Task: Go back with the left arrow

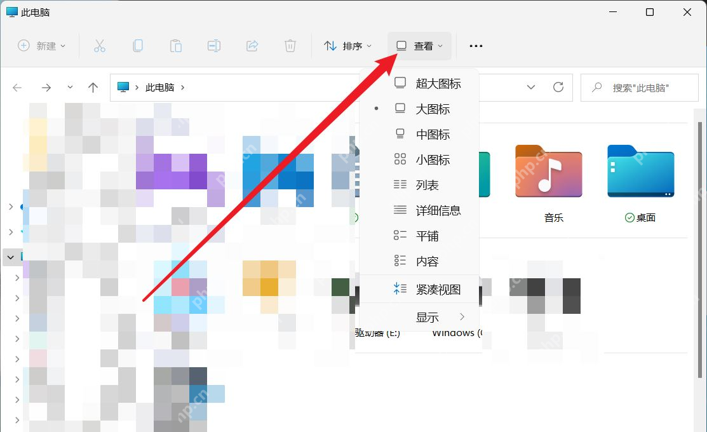Action: [17, 88]
